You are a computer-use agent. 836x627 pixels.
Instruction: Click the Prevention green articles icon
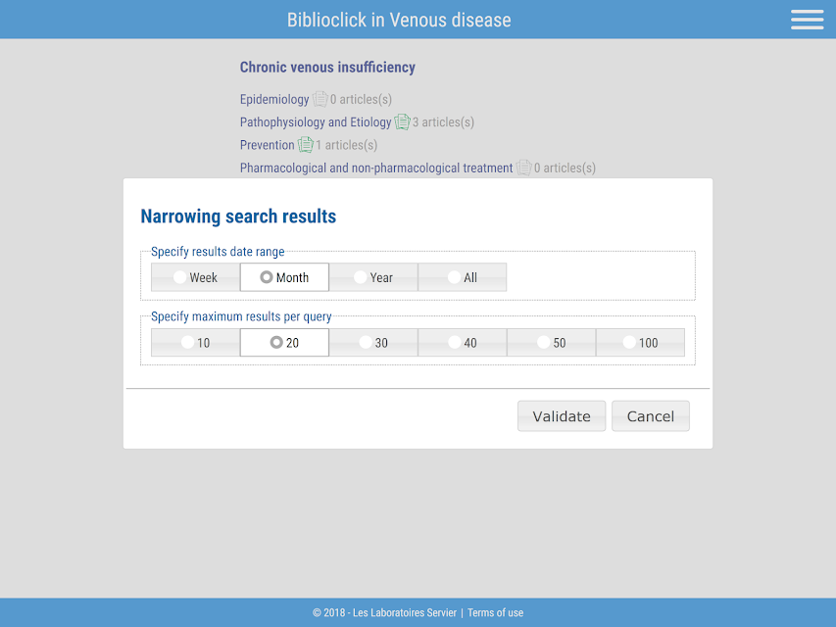click(x=306, y=144)
